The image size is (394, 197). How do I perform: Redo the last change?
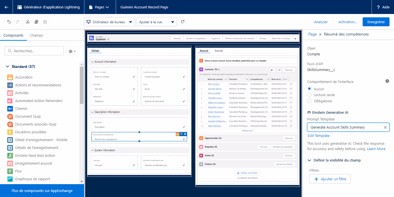click(17, 22)
